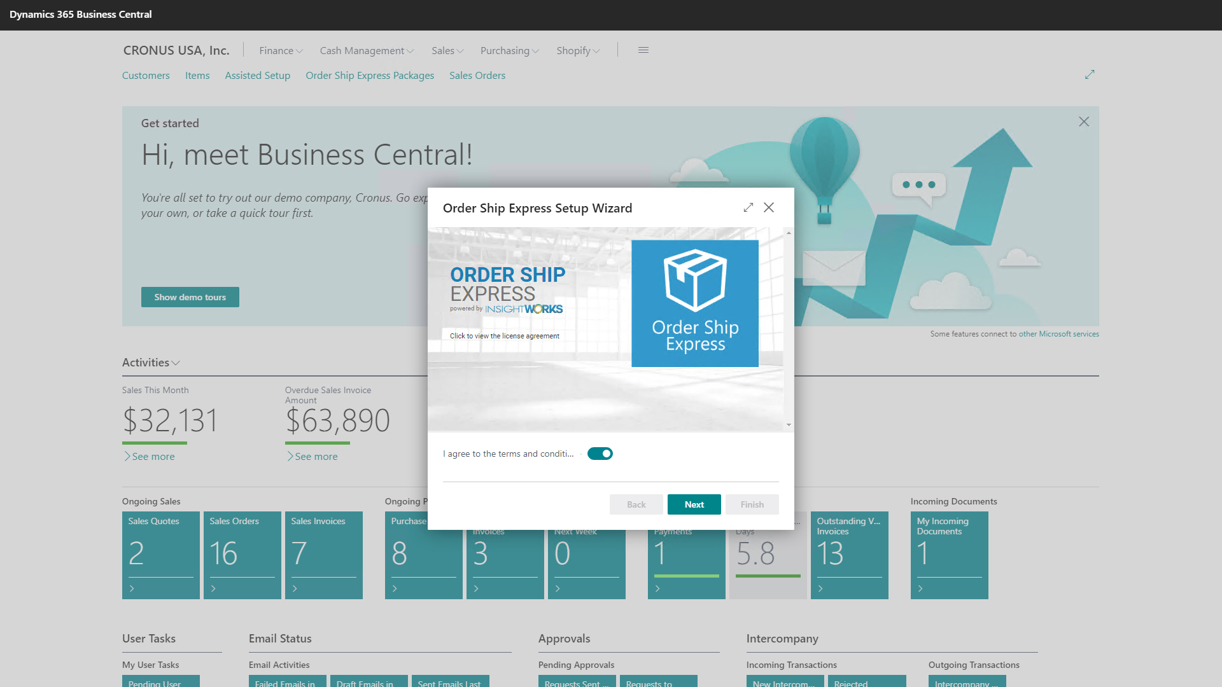The height and width of the screenshot is (687, 1222).
Task: Click Show demo tours button
Action: point(190,297)
